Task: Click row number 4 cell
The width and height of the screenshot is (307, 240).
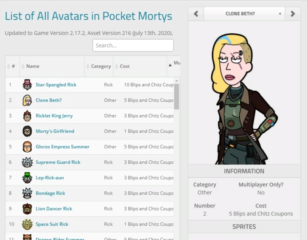Action: [x=10, y=131]
